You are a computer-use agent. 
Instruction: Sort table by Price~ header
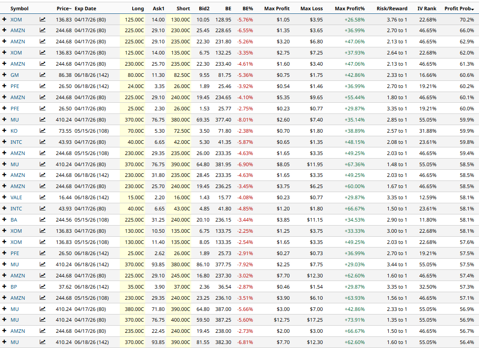pyautogui.click(x=64, y=8)
